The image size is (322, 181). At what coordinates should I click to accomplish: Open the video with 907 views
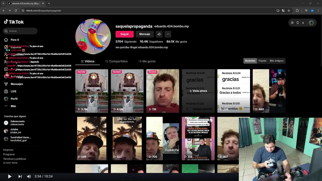pos(228,139)
